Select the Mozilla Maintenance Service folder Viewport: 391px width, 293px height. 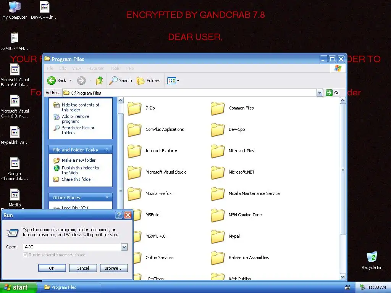coord(245,193)
